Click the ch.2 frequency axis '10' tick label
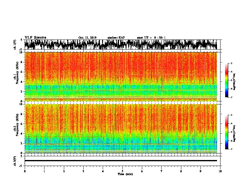 21,104
